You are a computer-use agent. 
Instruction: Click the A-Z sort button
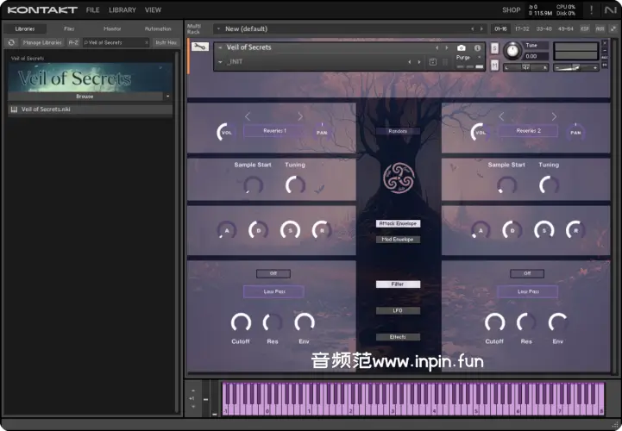[73, 42]
